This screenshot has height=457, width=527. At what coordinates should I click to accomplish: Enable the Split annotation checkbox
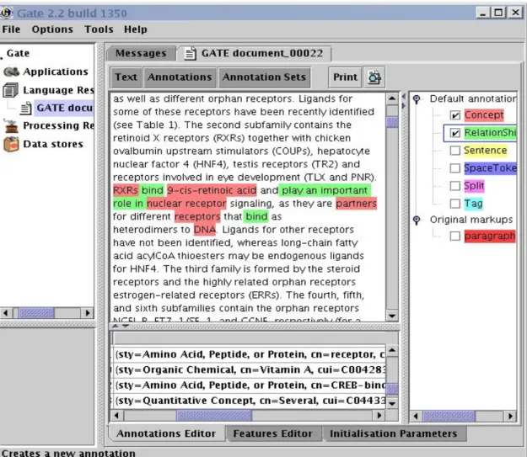tap(455, 185)
